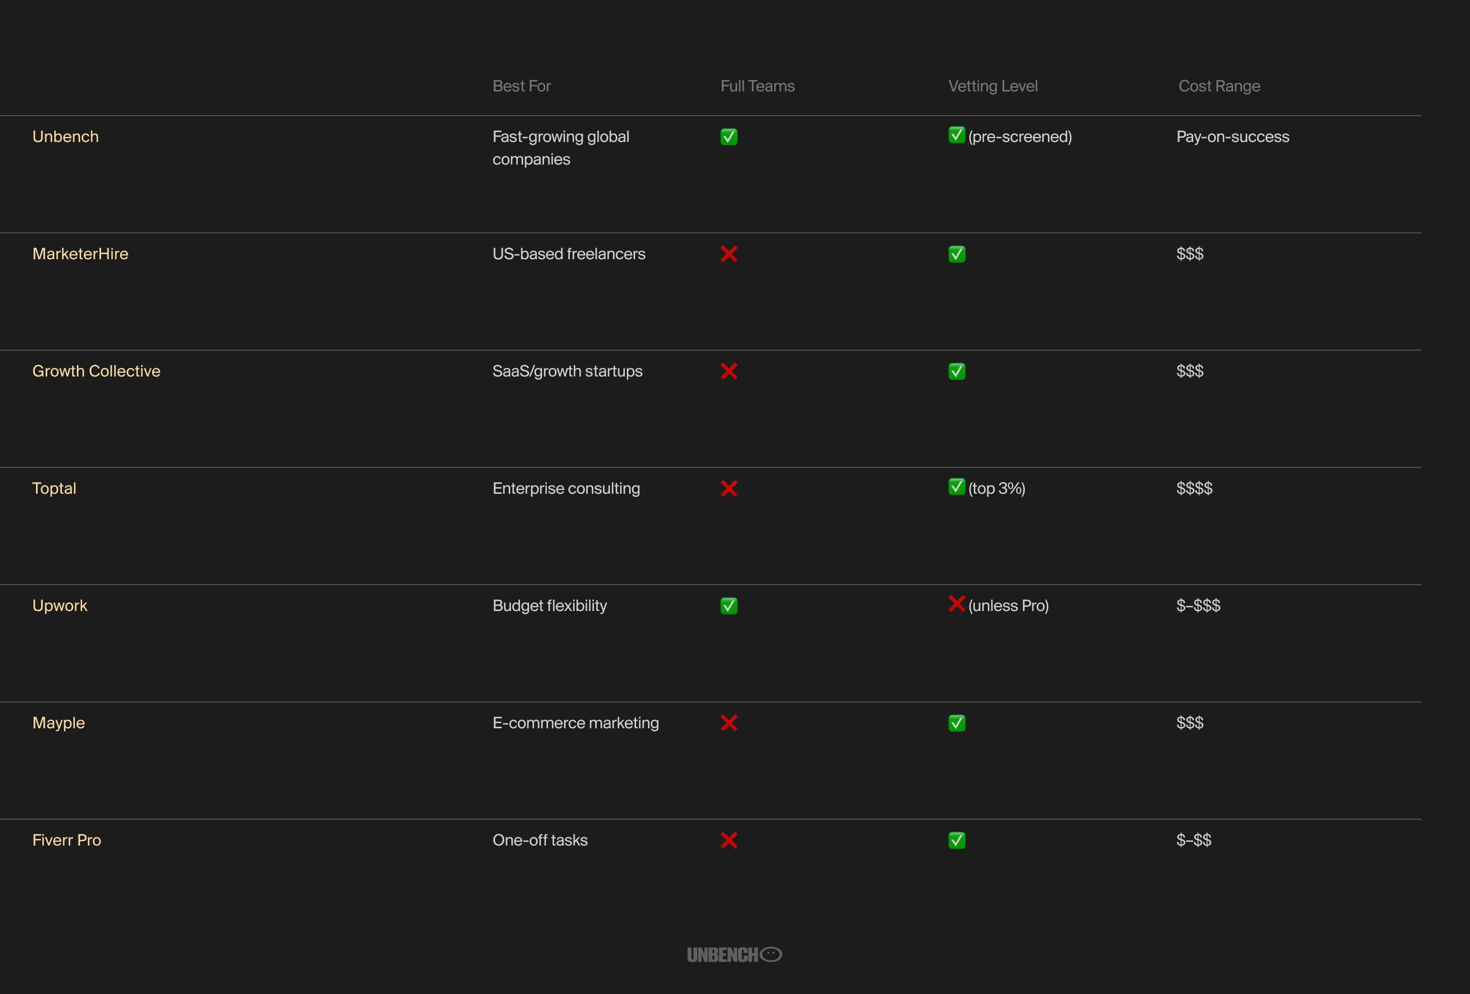The height and width of the screenshot is (994, 1470).
Task: Click the red X beside (unless Pro)
Action: point(957,603)
